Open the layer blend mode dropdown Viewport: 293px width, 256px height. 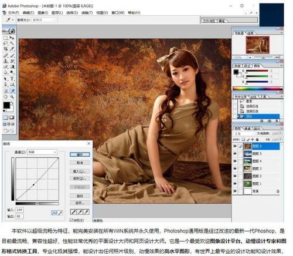click(x=244, y=134)
